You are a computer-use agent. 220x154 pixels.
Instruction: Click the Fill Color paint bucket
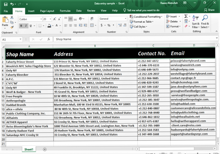click(x=49, y=26)
